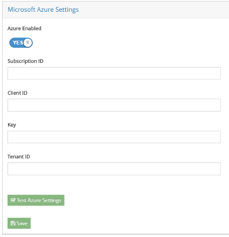Click the Subscription ID label

[x=25, y=61]
